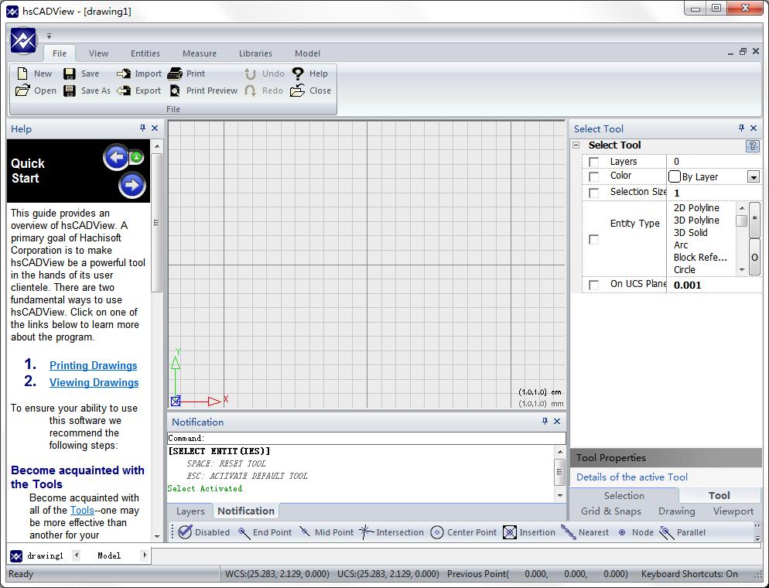Go forward with the Quick Start arrow
The height and width of the screenshot is (588, 769).
pos(132,185)
